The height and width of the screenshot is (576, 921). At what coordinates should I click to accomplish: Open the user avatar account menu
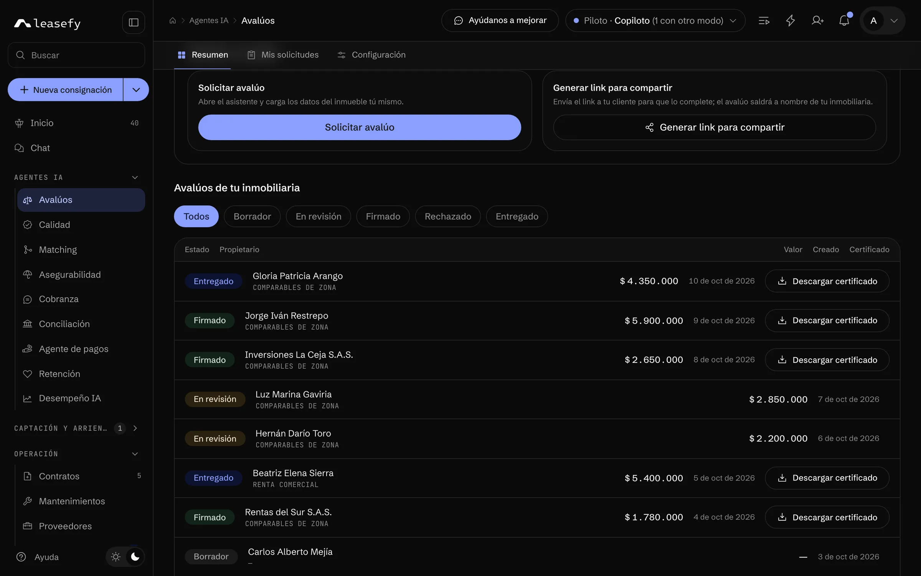[882, 20]
